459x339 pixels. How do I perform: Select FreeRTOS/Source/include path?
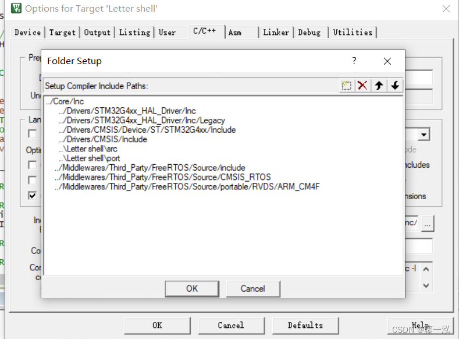pos(150,168)
